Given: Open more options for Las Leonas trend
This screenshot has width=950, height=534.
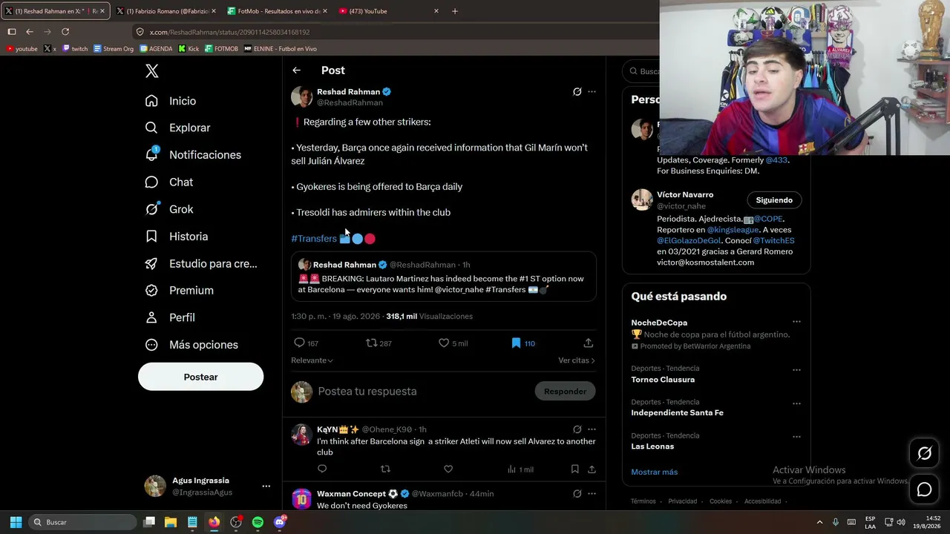Looking at the screenshot, I should coord(796,437).
